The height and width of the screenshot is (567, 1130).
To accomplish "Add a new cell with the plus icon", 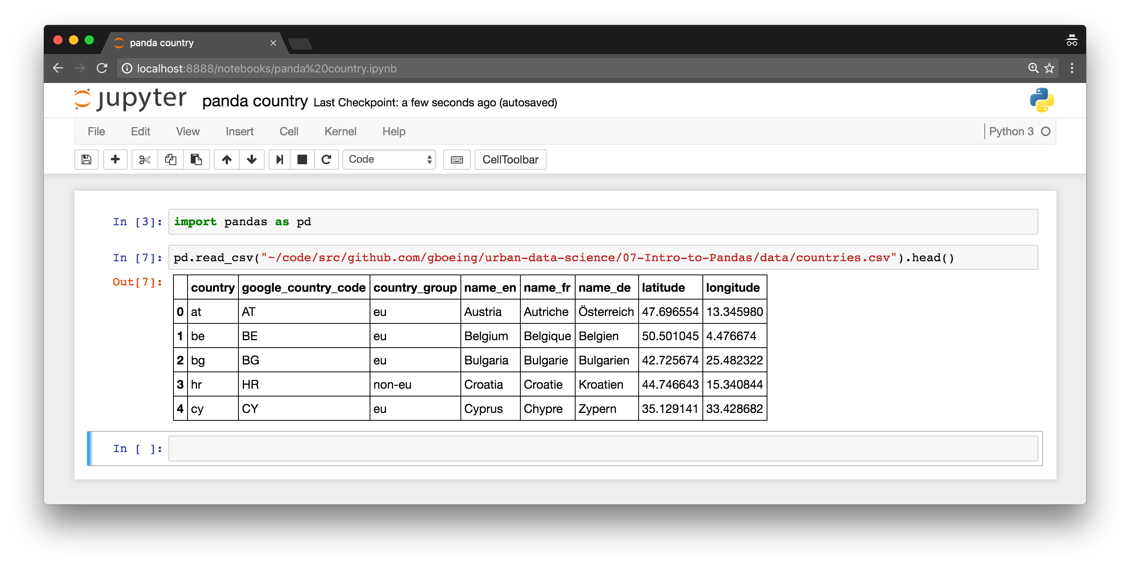I will pos(115,160).
